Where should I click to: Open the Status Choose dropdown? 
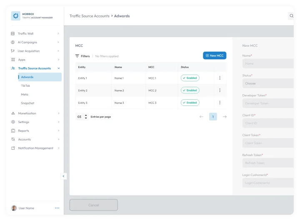click(268, 83)
